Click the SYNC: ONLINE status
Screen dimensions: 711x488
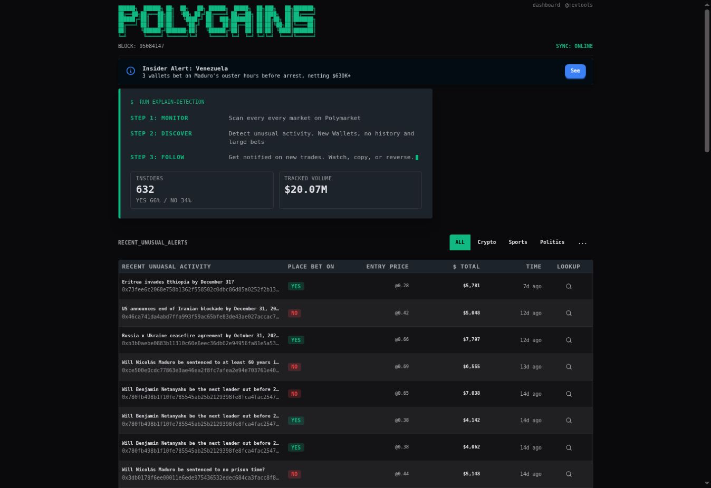[574, 46]
